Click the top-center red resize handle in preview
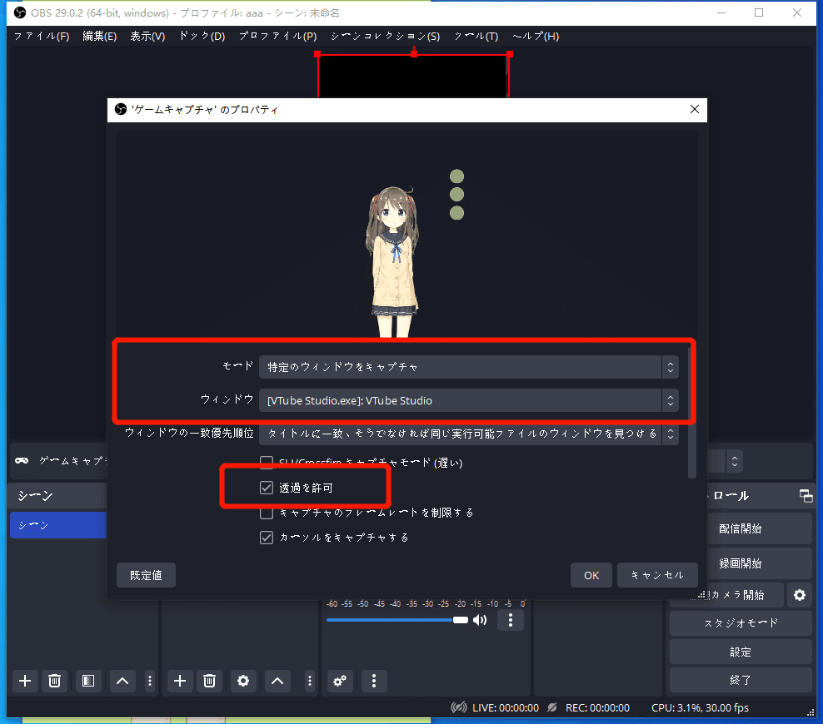The height and width of the screenshot is (724, 823). coord(414,54)
